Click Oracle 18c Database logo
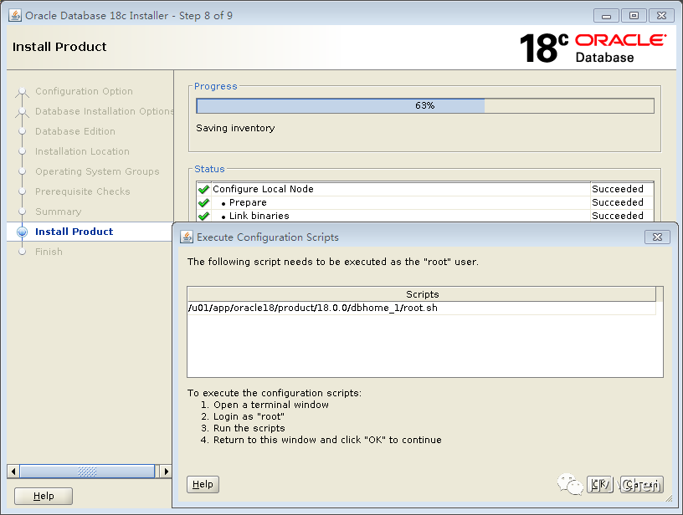Screen dimensions: 683x515 click(593, 48)
